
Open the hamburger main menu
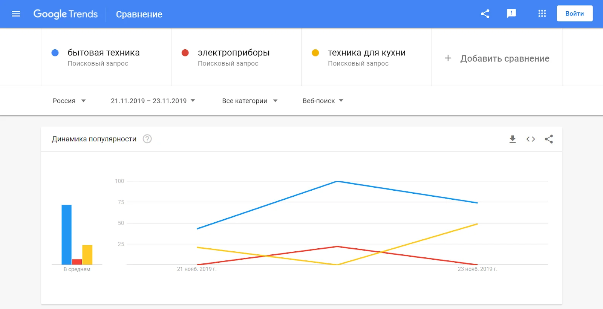click(x=16, y=14)
